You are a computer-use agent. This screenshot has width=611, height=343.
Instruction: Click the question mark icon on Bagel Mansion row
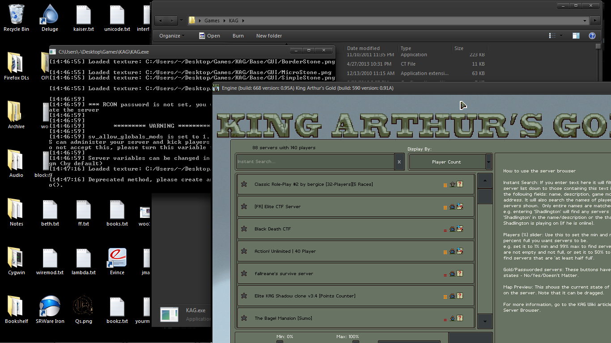point(460,318)
